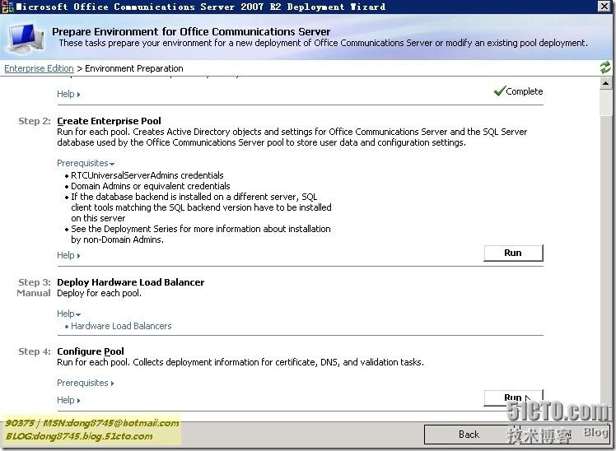Click the Environment Preparation breadcrumb text
This screenshot has width=616, height=451.
click(x=134, y=68)
